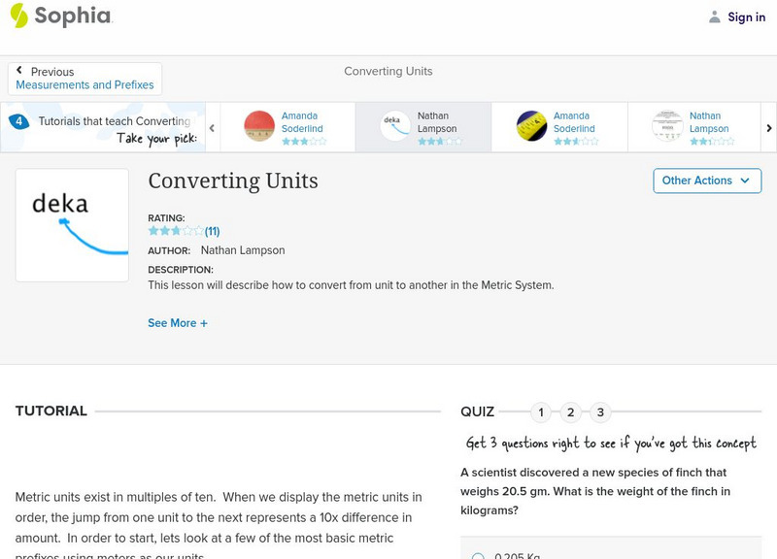Go to quiz question 1
This screenshot has height=559, width=777.
(x=541, y=412)
